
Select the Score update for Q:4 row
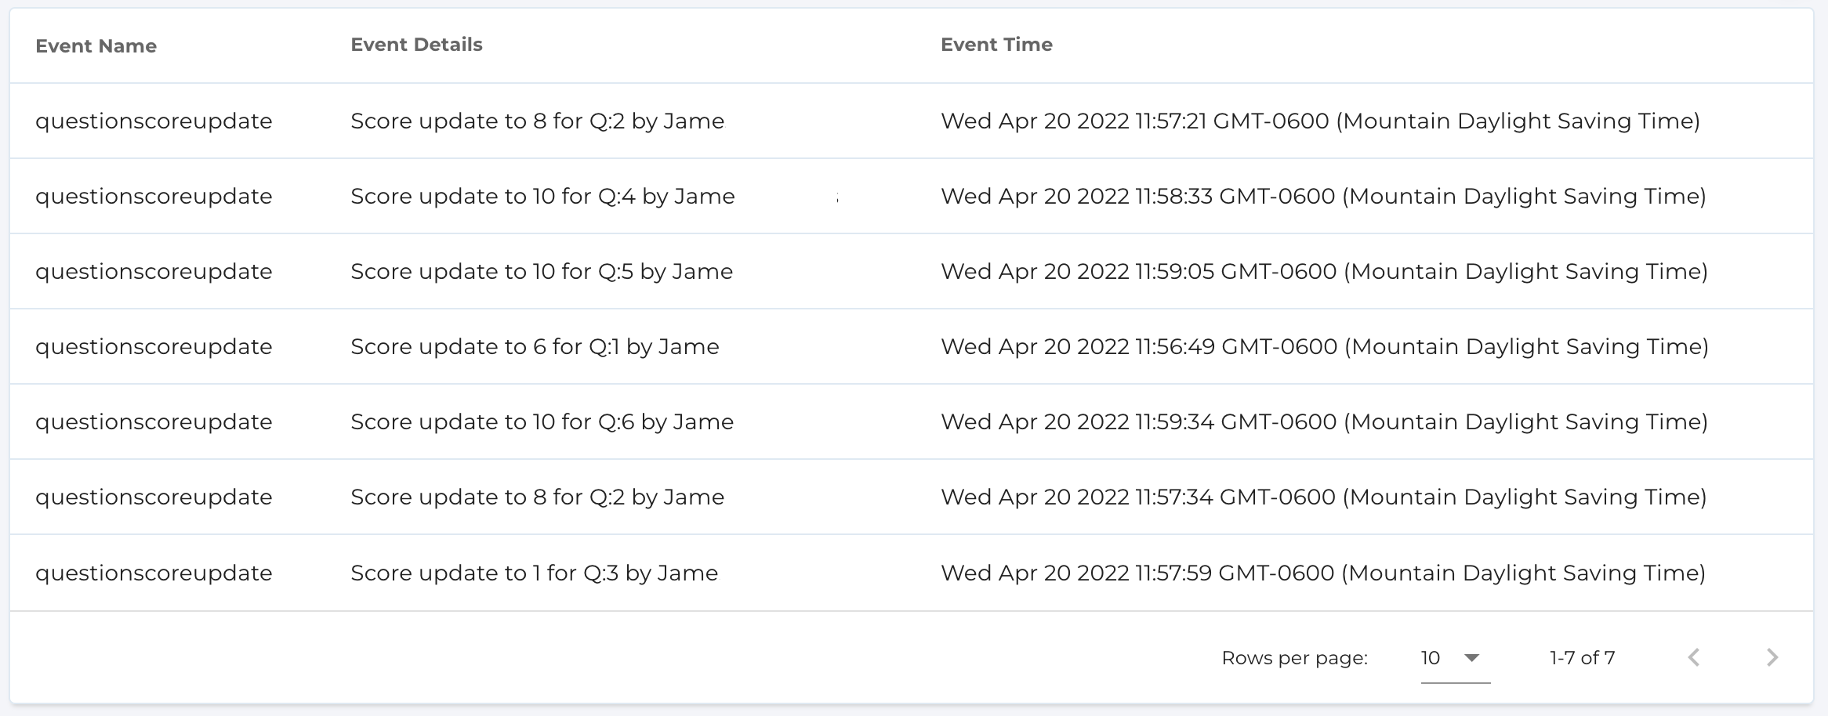click(x=542, y=196)
